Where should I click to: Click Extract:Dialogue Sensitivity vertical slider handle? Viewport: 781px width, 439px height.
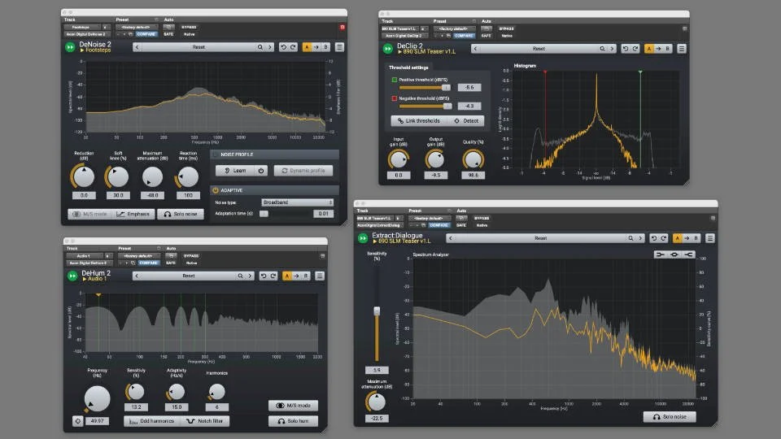click(377, 311)
